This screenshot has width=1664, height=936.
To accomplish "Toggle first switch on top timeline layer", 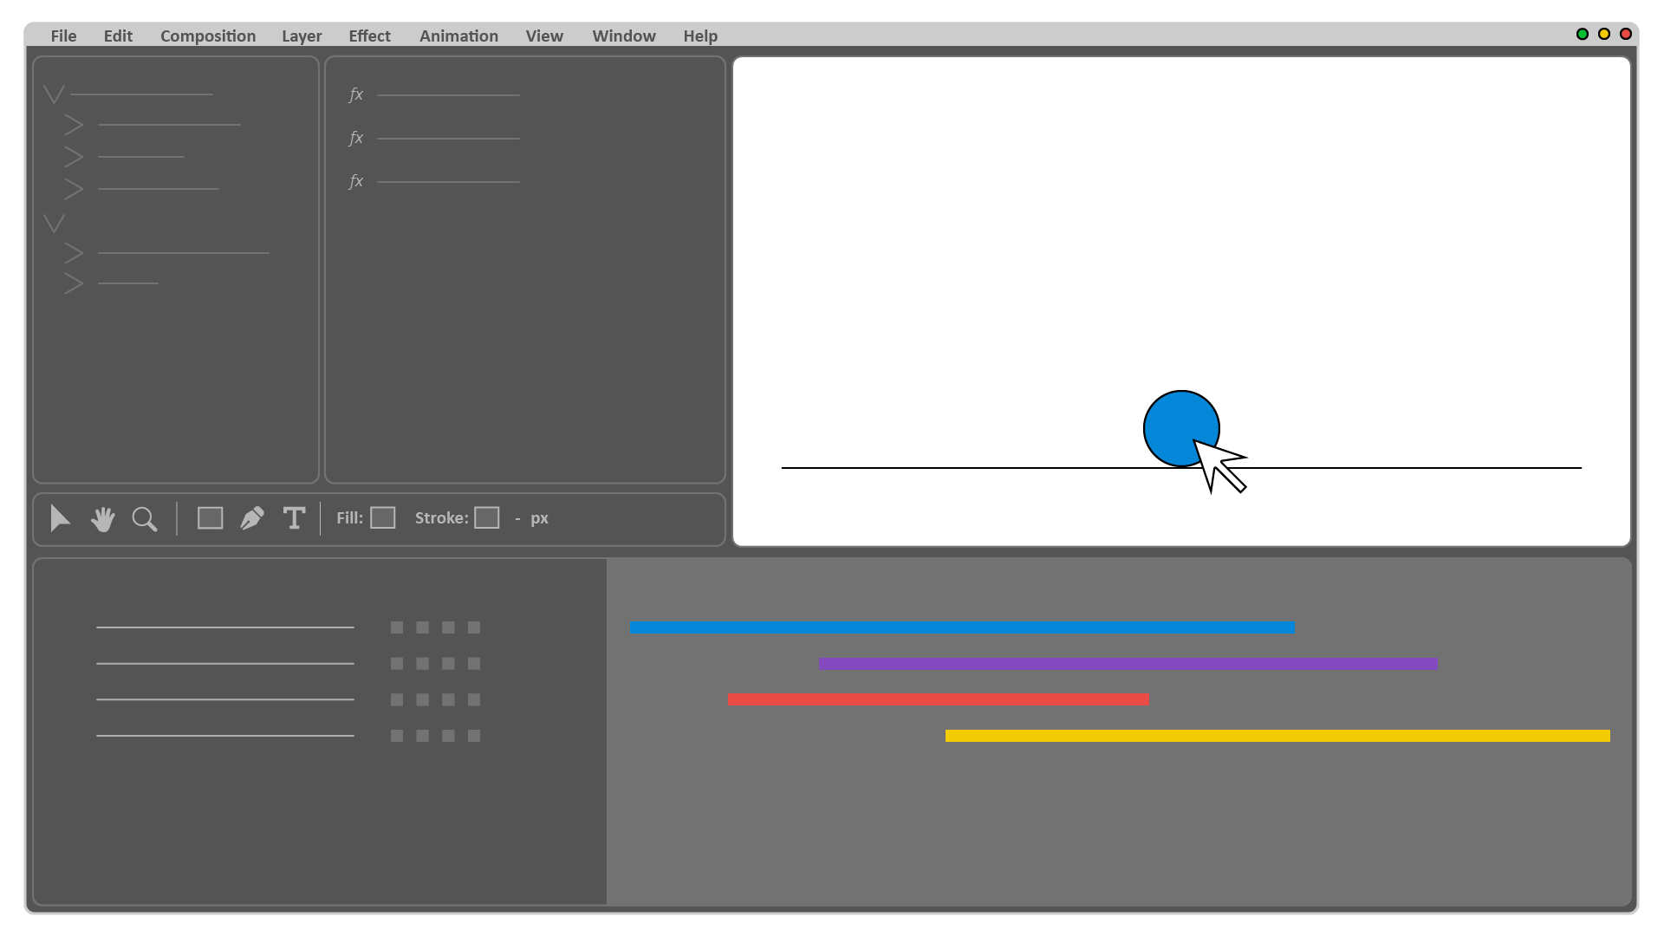I will [397, 627].
